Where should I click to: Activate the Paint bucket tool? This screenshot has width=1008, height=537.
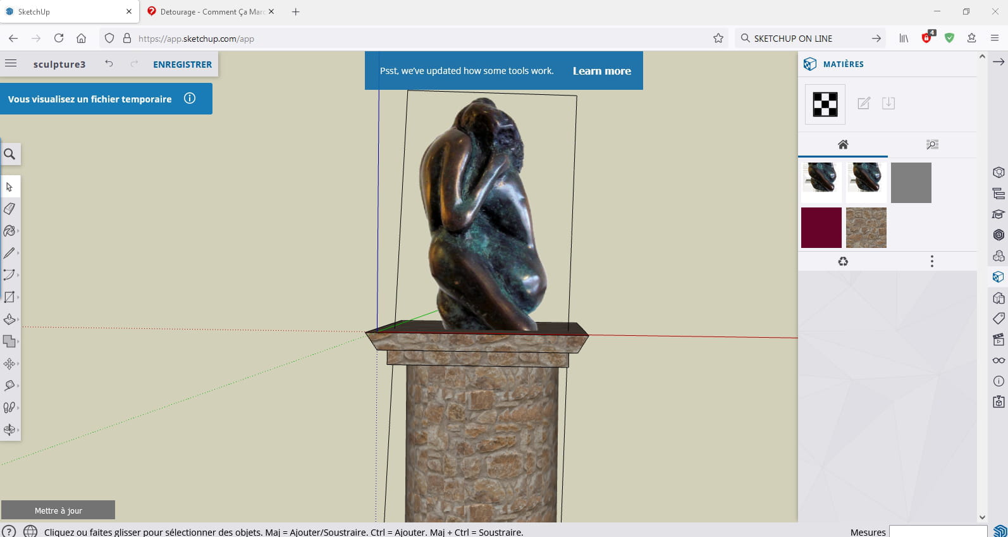click(9, 231)
